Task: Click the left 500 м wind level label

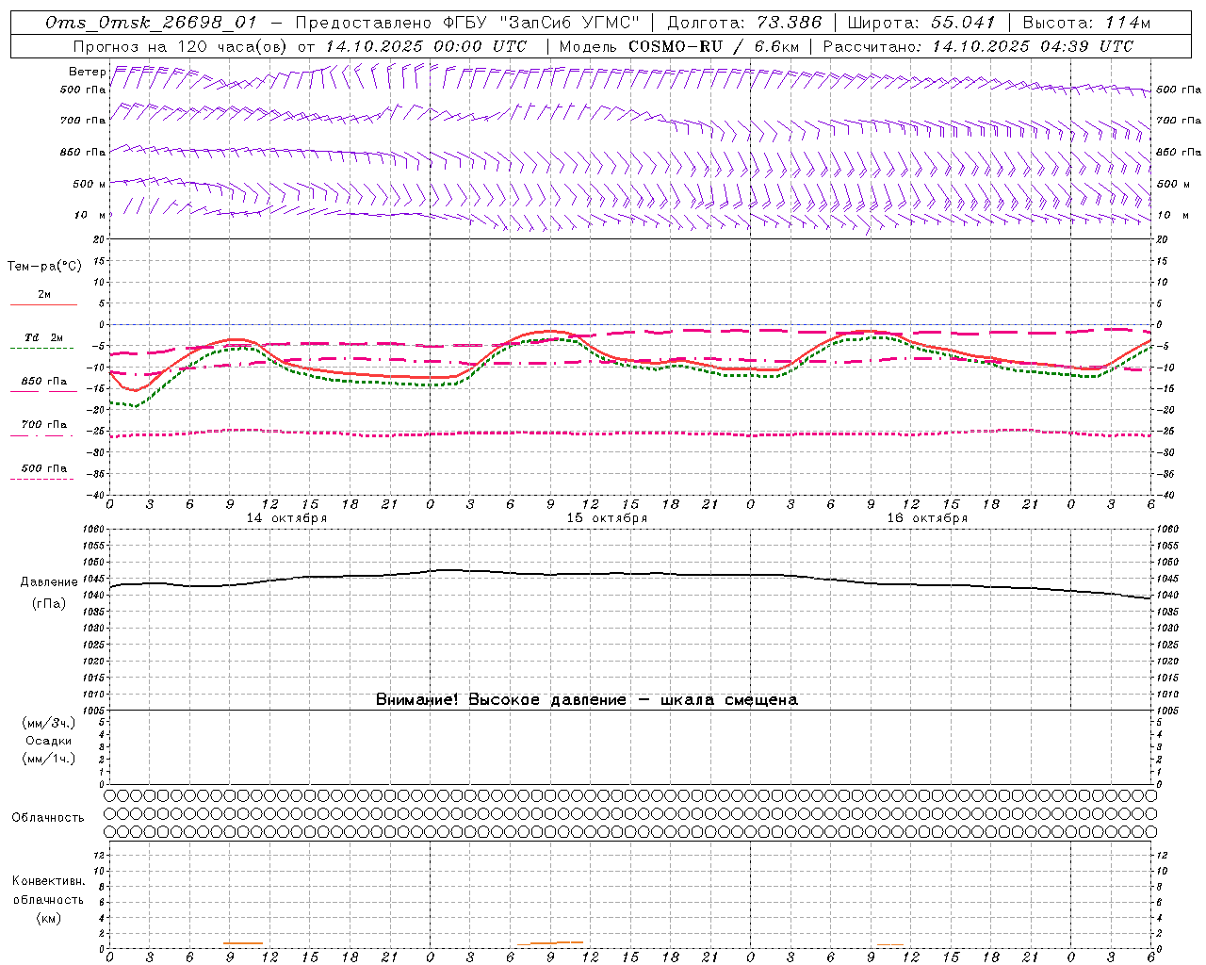Action: tap(90, 184)
